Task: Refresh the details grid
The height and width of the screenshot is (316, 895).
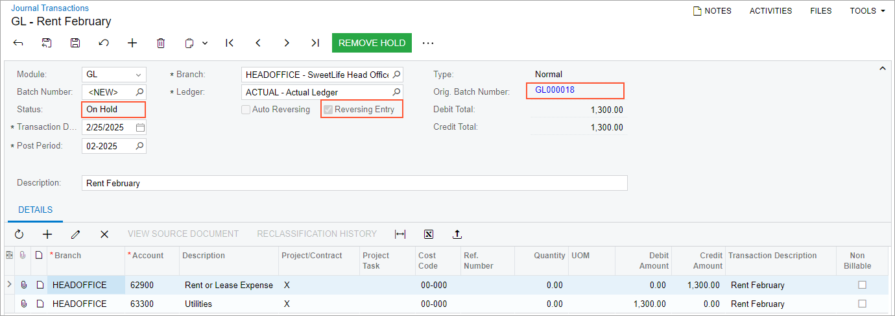Action: point(19,234)
